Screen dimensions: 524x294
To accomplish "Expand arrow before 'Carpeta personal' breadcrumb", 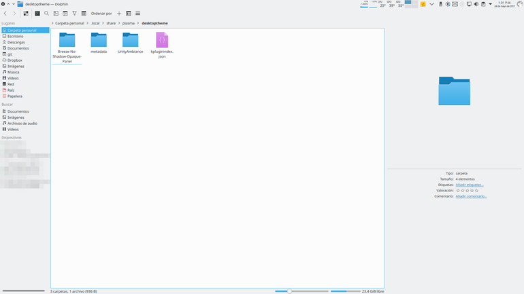I will point(52,23).
